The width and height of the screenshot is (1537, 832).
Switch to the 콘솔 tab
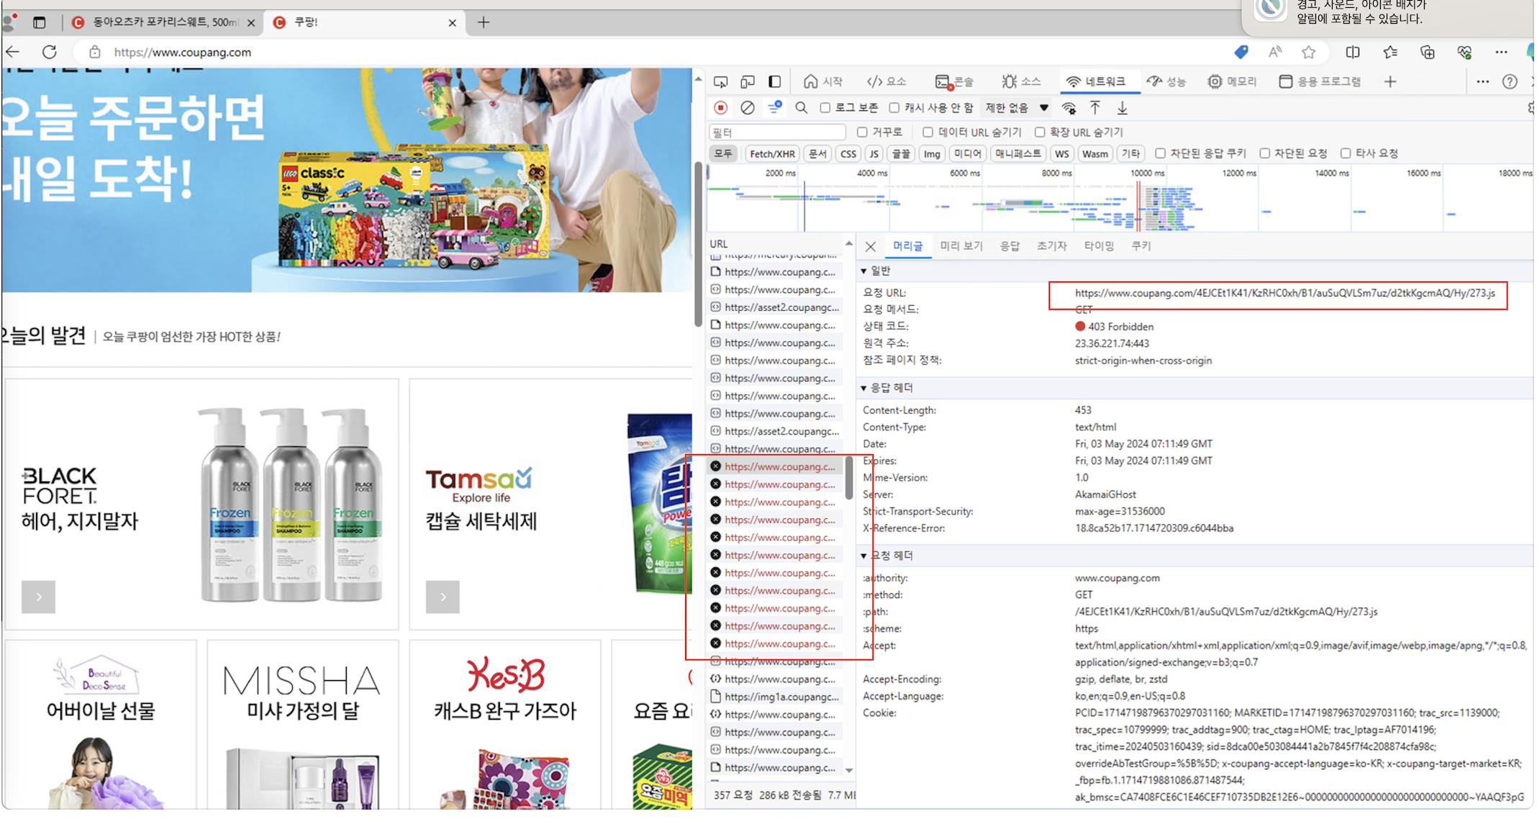coord(954,82)
